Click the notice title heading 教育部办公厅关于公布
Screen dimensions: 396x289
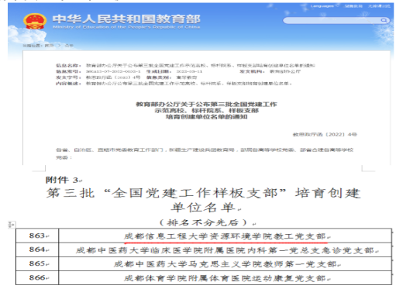click(x=206, y=111)
